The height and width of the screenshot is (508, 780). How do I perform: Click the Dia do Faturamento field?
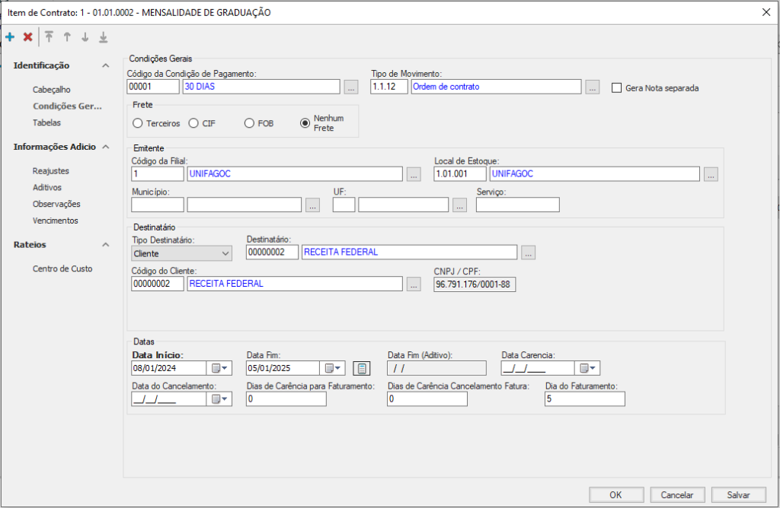(x=584, y=399)
